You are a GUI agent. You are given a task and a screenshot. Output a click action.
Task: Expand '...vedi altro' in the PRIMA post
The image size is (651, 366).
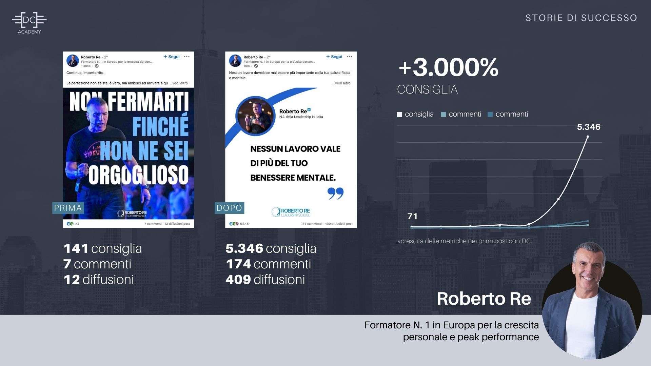tap(179, 83)
